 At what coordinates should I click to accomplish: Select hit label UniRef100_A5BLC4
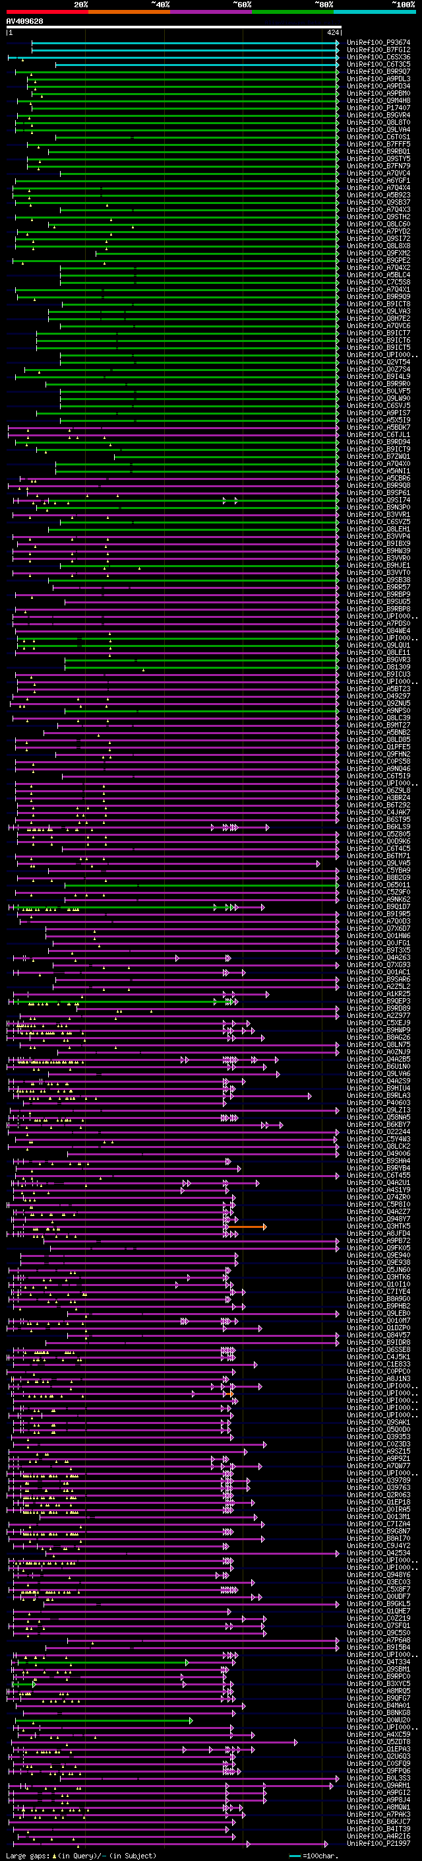click(378, 275)
